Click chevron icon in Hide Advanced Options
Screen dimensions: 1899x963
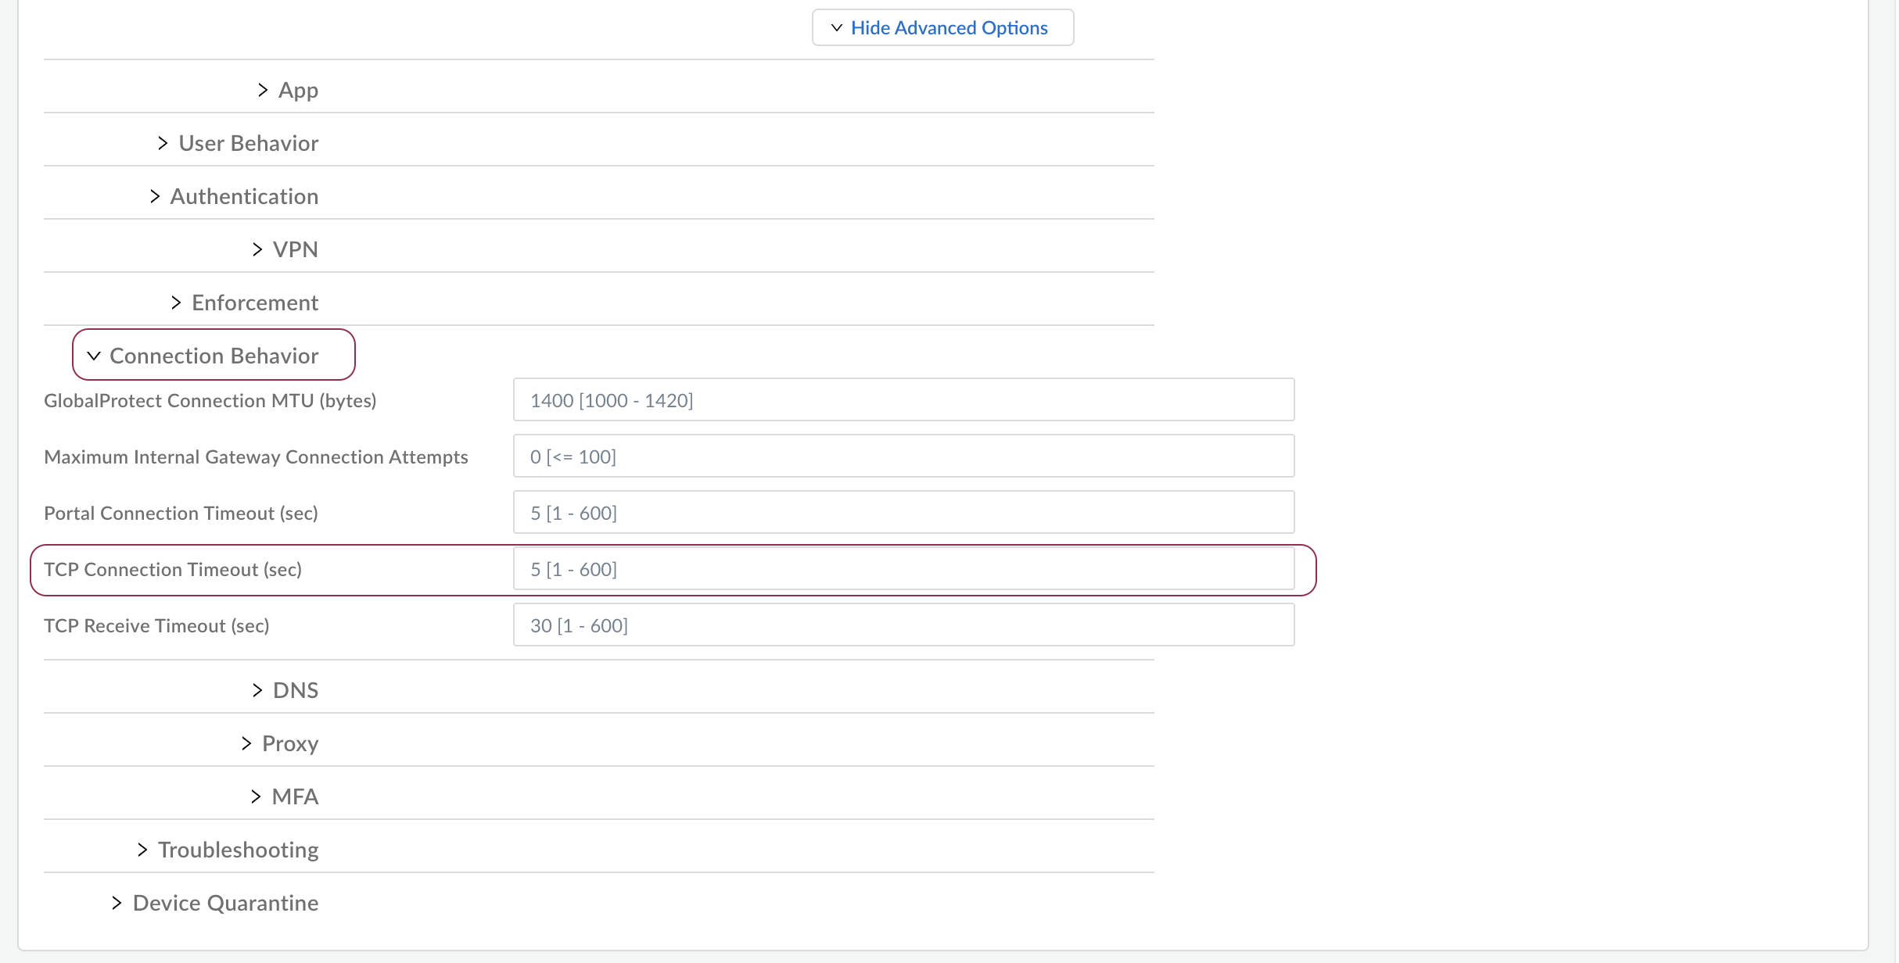coord(836,28)
